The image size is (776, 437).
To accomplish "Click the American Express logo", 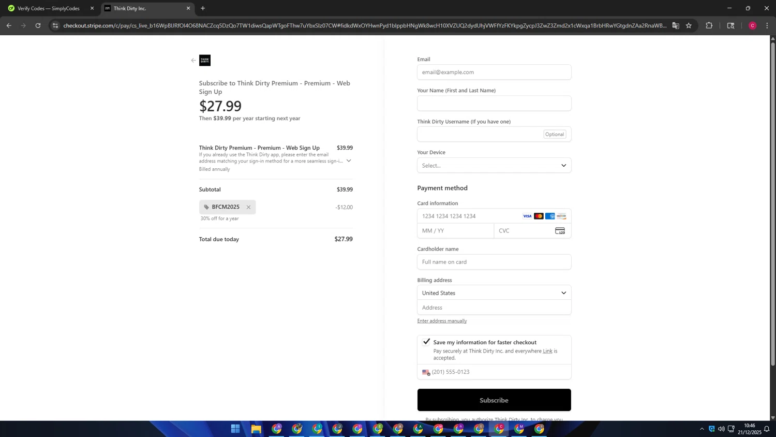I will (550, 216).
